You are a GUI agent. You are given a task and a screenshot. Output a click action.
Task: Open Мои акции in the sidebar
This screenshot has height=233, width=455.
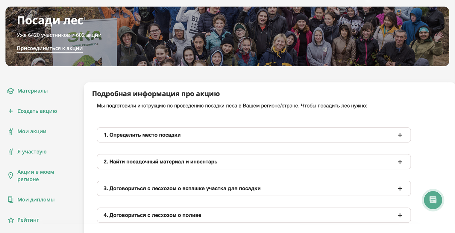point(32,131)
